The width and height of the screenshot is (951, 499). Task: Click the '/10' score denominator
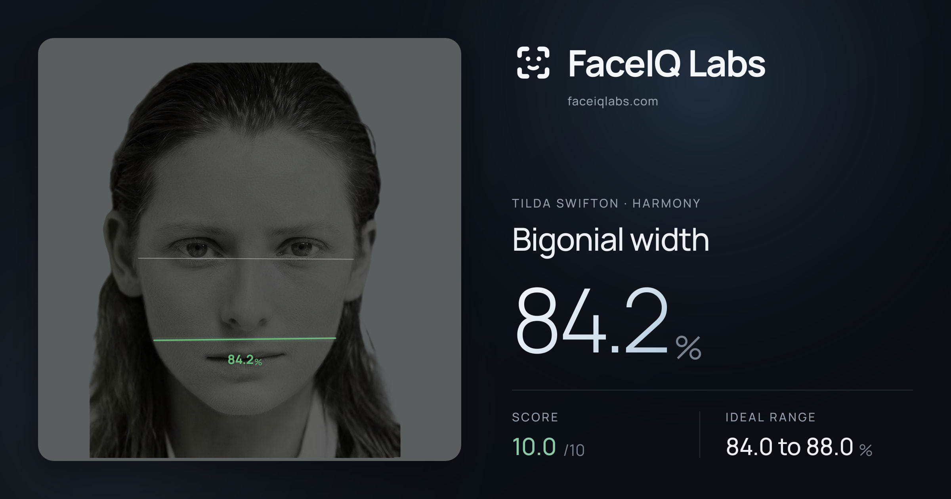[x=574, y=450]
